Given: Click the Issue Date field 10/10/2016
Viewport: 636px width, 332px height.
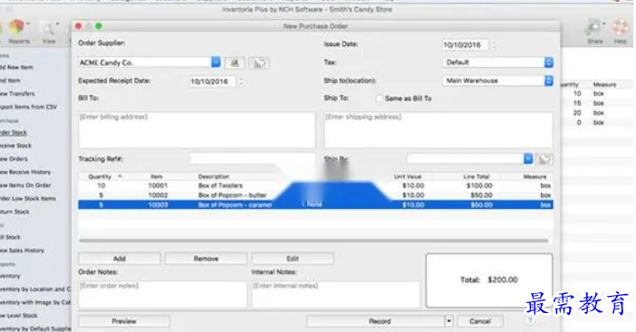Looking at the screenshot, I should [x=466, y=45].
